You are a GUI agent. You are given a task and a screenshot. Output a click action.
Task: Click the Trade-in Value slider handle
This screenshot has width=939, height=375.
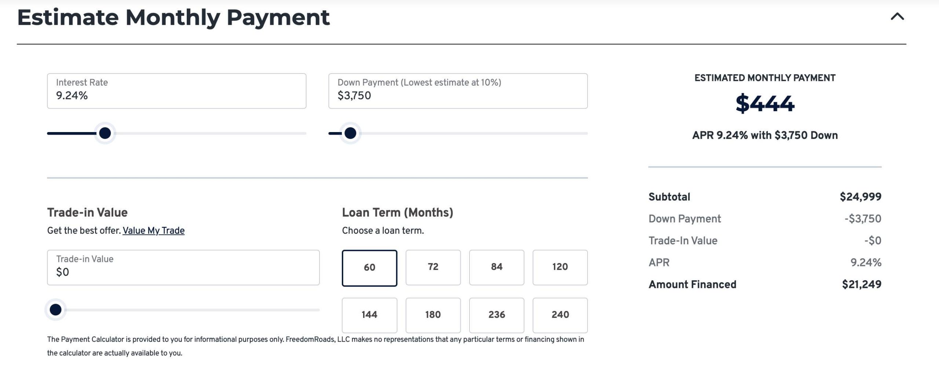[55, 310]
